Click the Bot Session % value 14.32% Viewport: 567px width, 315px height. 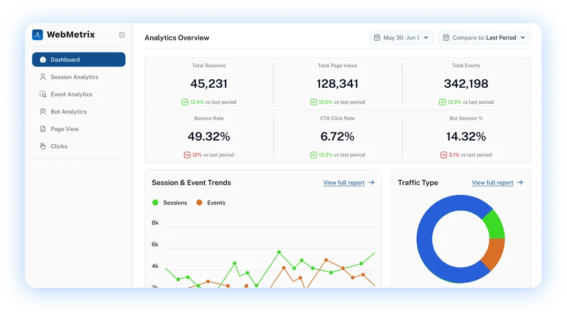466,137
